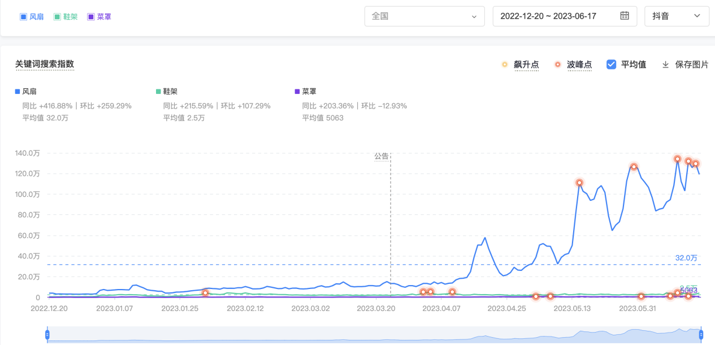
Task: Click the green 鞋架 legend square at top
Action: [x=57, y=17]
